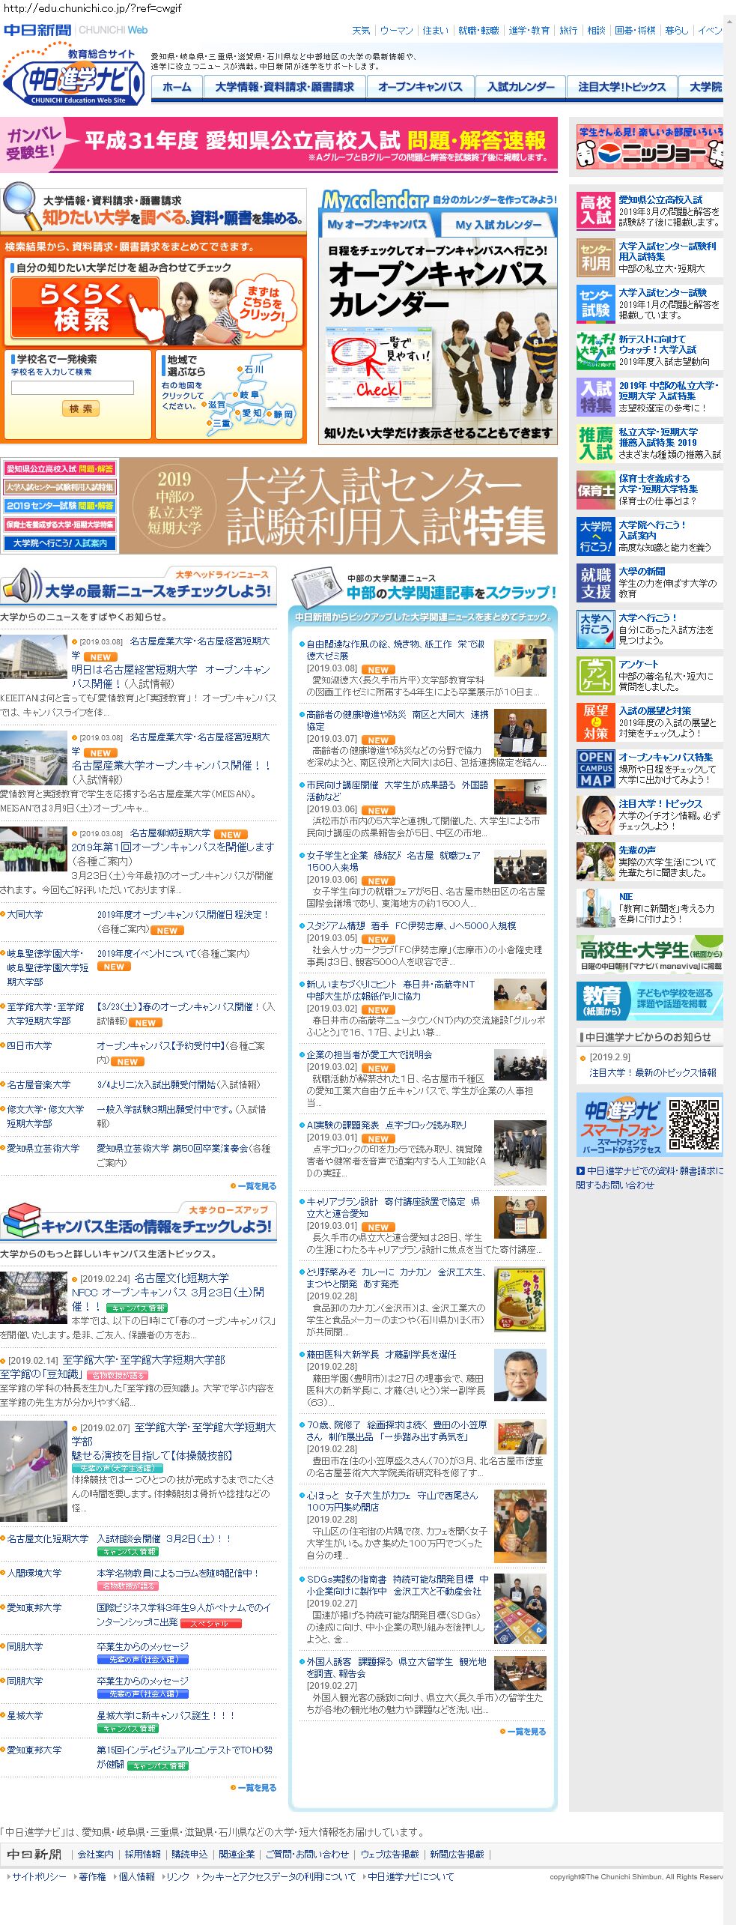Screen dimensions: 736x1925
Task: Click the 藤田医科大新学長 article portrait thumbnail
Action: (520, 1375)
